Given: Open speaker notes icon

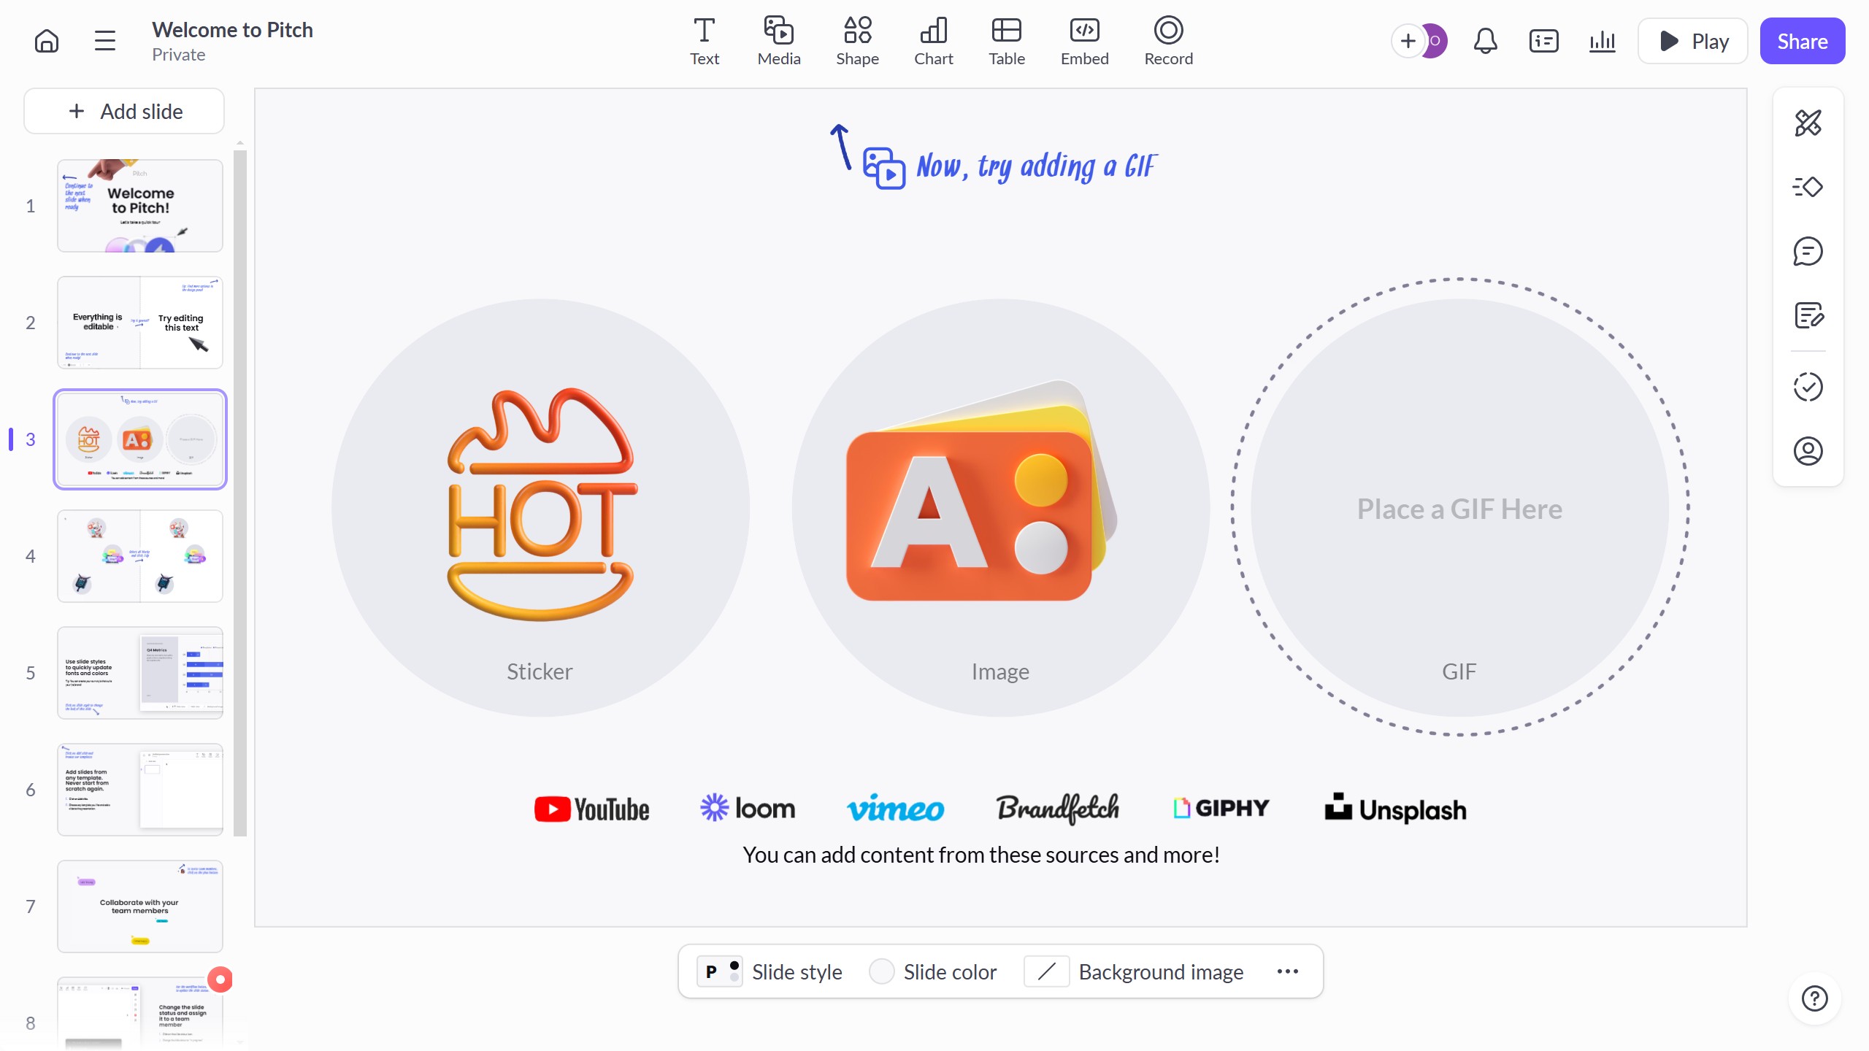Looking at the screenshot, I should 1543,41.
